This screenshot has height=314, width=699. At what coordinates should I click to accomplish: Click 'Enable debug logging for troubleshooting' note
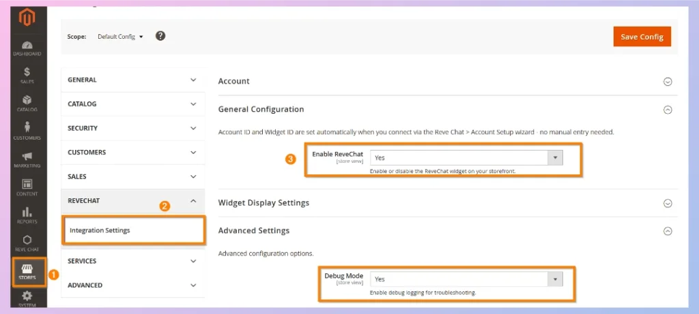click(x=423, y=293)
